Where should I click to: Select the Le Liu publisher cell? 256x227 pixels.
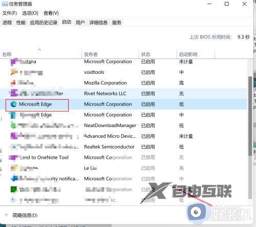pyautogui.click(x=90, y=168)
